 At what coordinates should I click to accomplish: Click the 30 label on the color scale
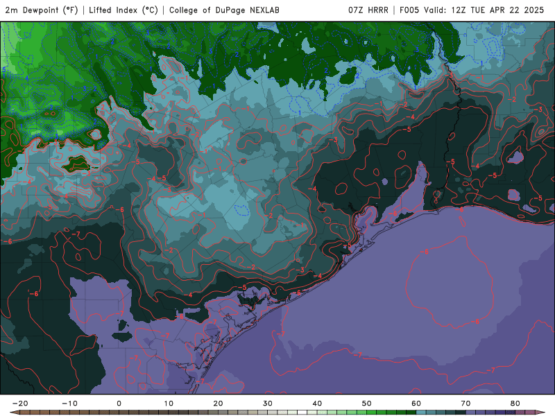268,404
